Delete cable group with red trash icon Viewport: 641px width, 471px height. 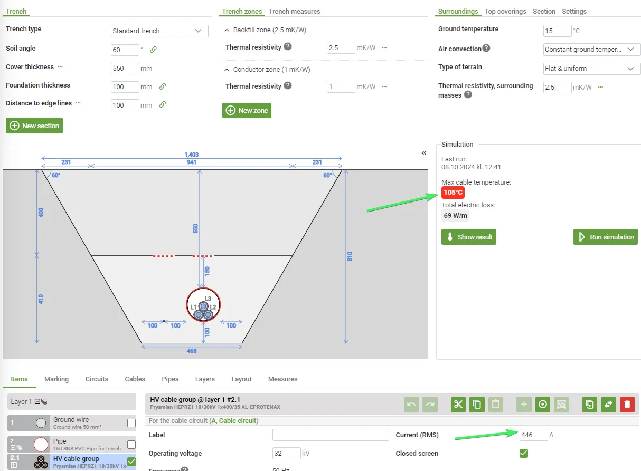pos(627,405)
